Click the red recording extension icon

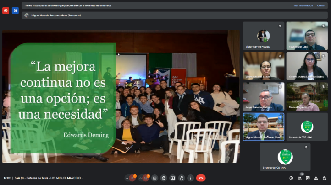6,11
